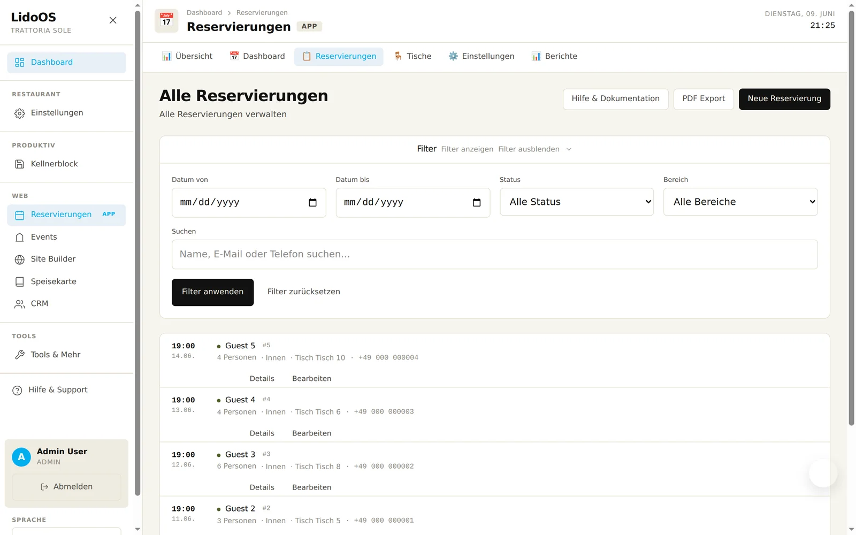Click the Dashboard grid icon in sidebar
Screen dimensions: 856x535
coord(20,63)
